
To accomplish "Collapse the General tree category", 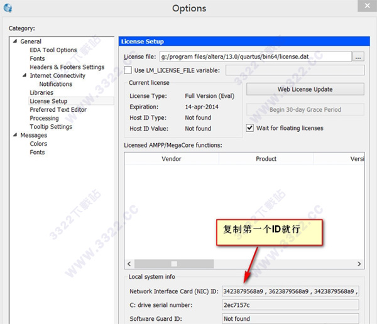I will [15, 41].
